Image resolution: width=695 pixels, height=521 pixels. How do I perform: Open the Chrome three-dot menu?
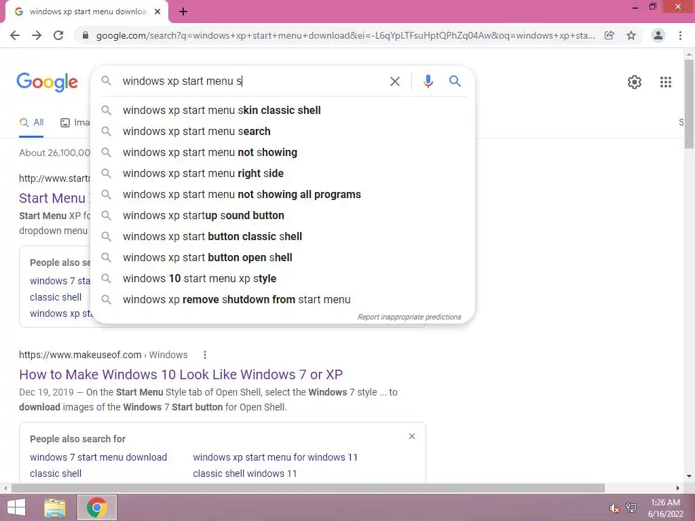(680, 35)
